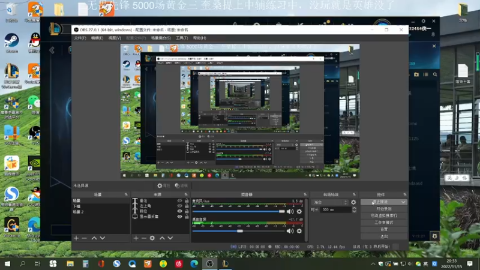Click Audio Mixer vertical scrollbar
This screenshot has width=480, height=270.
(x=306, y=220)
